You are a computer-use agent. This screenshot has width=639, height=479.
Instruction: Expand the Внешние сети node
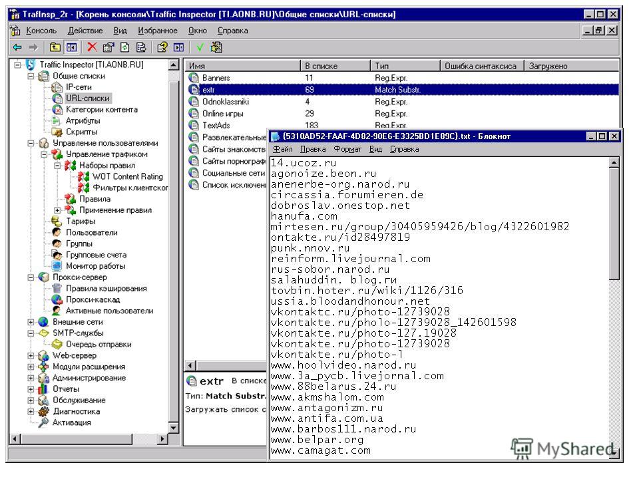(31, 322)
